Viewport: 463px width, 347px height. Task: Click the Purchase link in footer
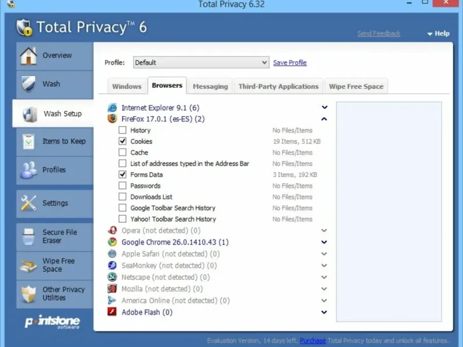(313, 341)
